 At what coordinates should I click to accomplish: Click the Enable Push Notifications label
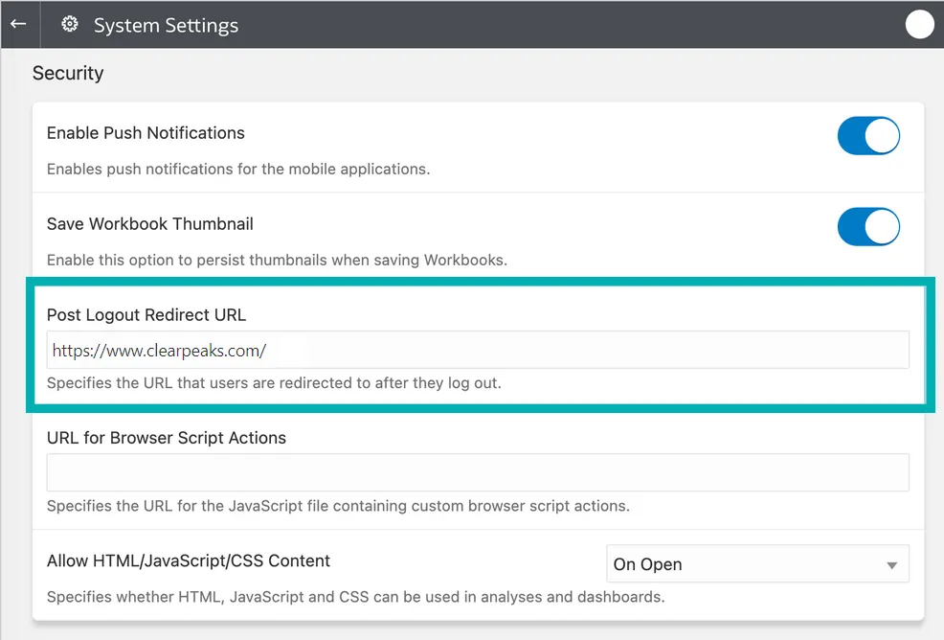tap(146, 133)
